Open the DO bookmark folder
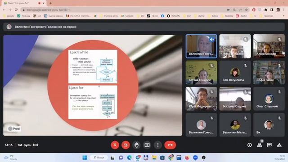 [187, 16]
